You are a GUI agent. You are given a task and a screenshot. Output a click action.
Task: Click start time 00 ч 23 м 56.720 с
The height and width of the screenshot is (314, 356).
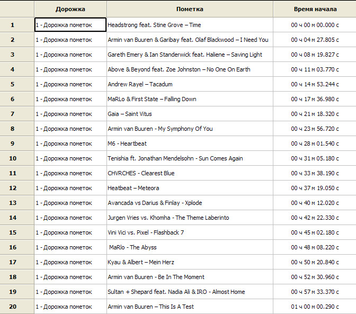coord(315,129)
